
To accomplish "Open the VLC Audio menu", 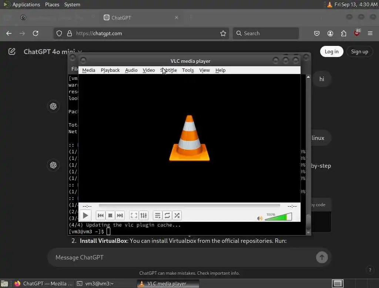I will pyautogui.click(x=131, y=70).
